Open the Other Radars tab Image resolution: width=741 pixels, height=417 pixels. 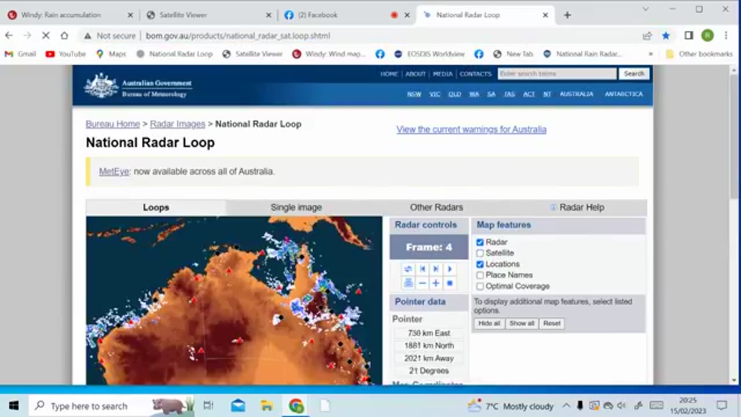click(436, 207)
